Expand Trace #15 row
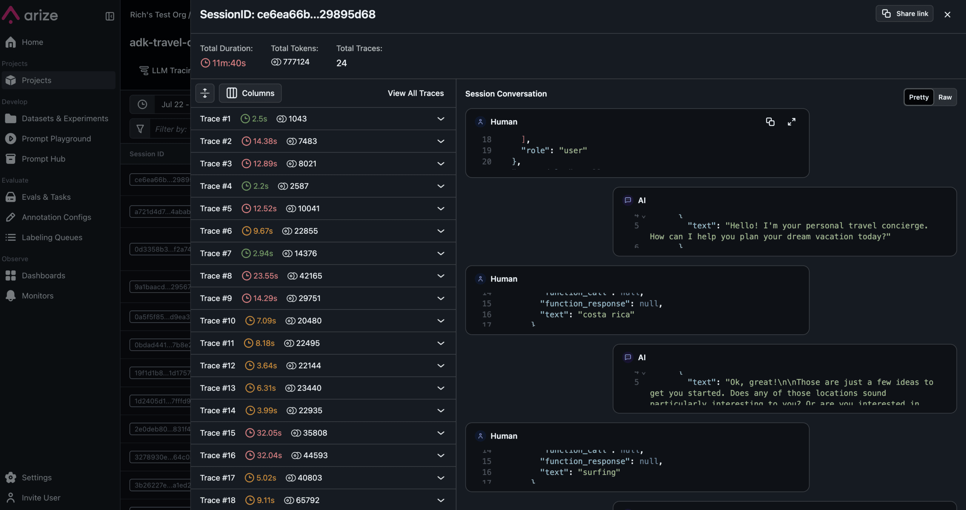966x510 pixels. [440, 433]
